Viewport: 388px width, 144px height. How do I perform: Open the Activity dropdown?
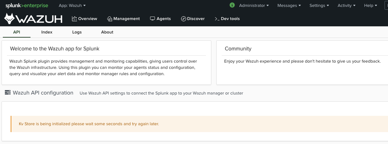[x=346, y=5]
